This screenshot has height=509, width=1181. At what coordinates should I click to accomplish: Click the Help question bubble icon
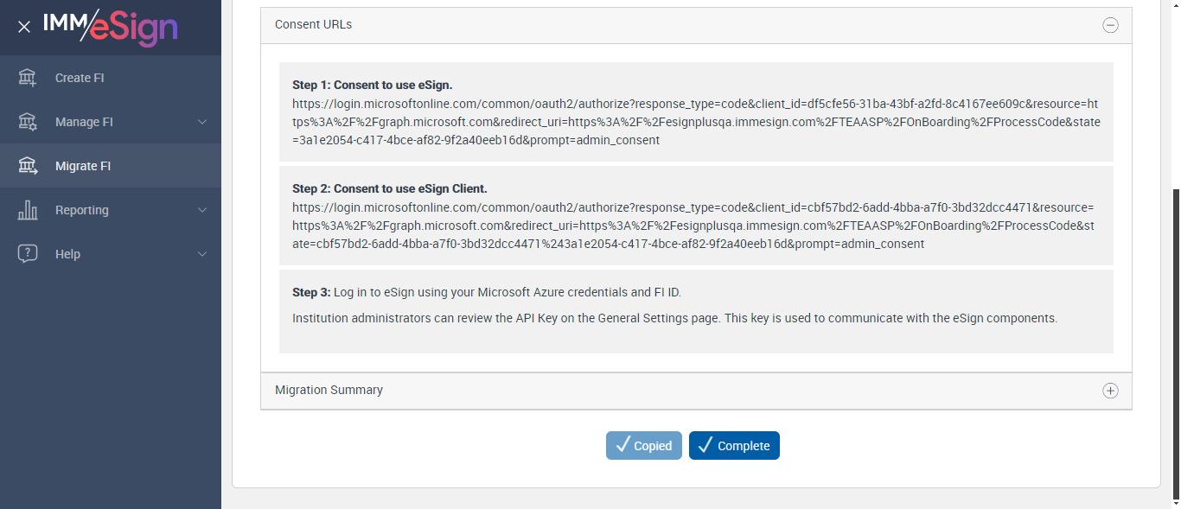point(28,254)
